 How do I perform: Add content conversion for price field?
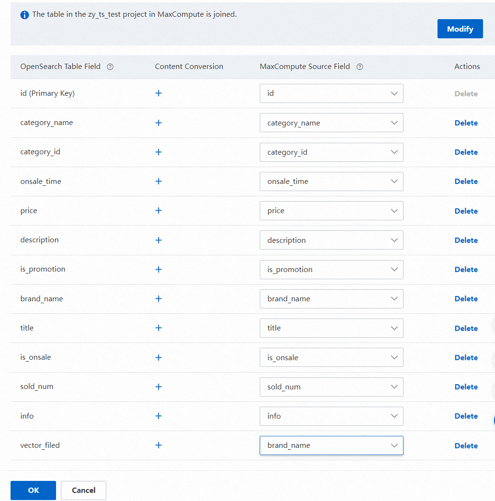159,211
